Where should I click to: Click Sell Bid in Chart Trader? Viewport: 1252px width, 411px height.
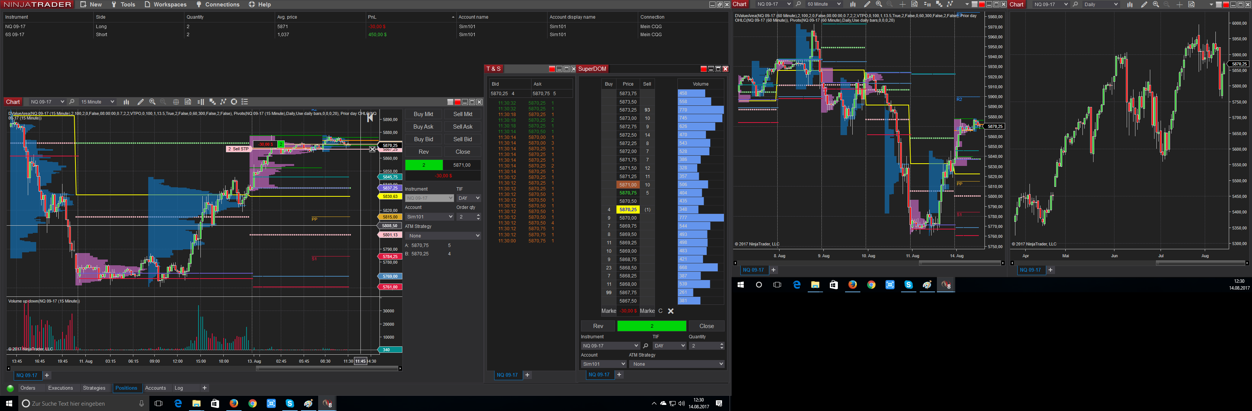[x=463, y=139]
